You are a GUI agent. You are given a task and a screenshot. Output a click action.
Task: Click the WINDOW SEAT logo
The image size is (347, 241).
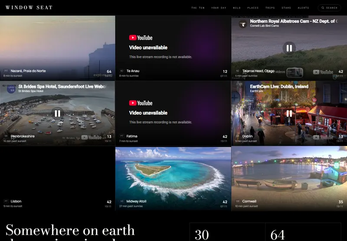click(29, 7)
